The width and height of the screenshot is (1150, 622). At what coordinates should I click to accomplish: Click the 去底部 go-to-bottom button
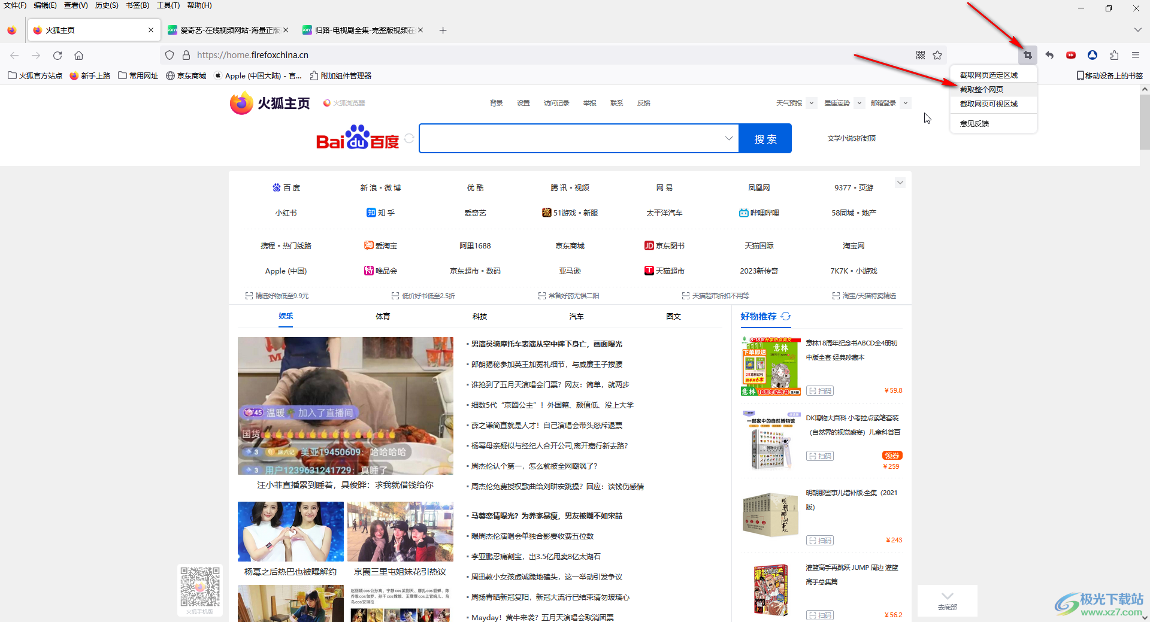[x=947, y=600]
